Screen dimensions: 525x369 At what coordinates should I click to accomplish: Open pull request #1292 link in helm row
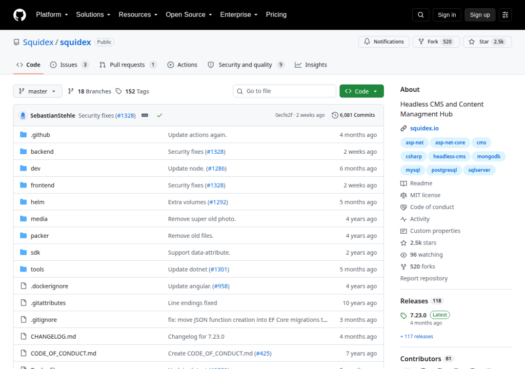217,202
